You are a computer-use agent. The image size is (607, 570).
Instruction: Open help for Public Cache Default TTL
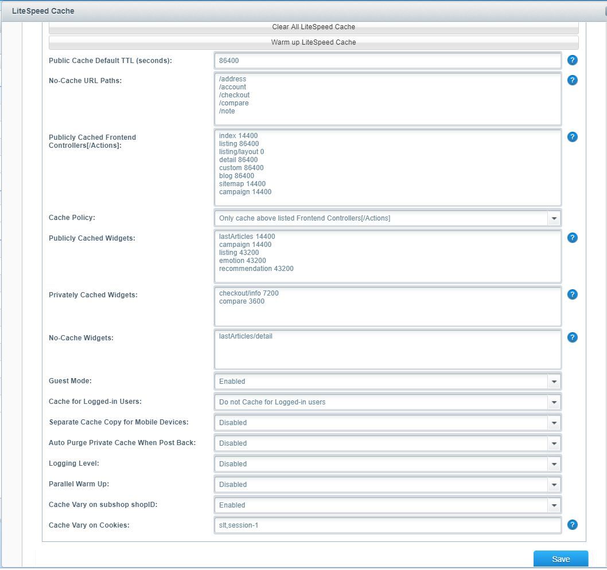click(572, 60)
